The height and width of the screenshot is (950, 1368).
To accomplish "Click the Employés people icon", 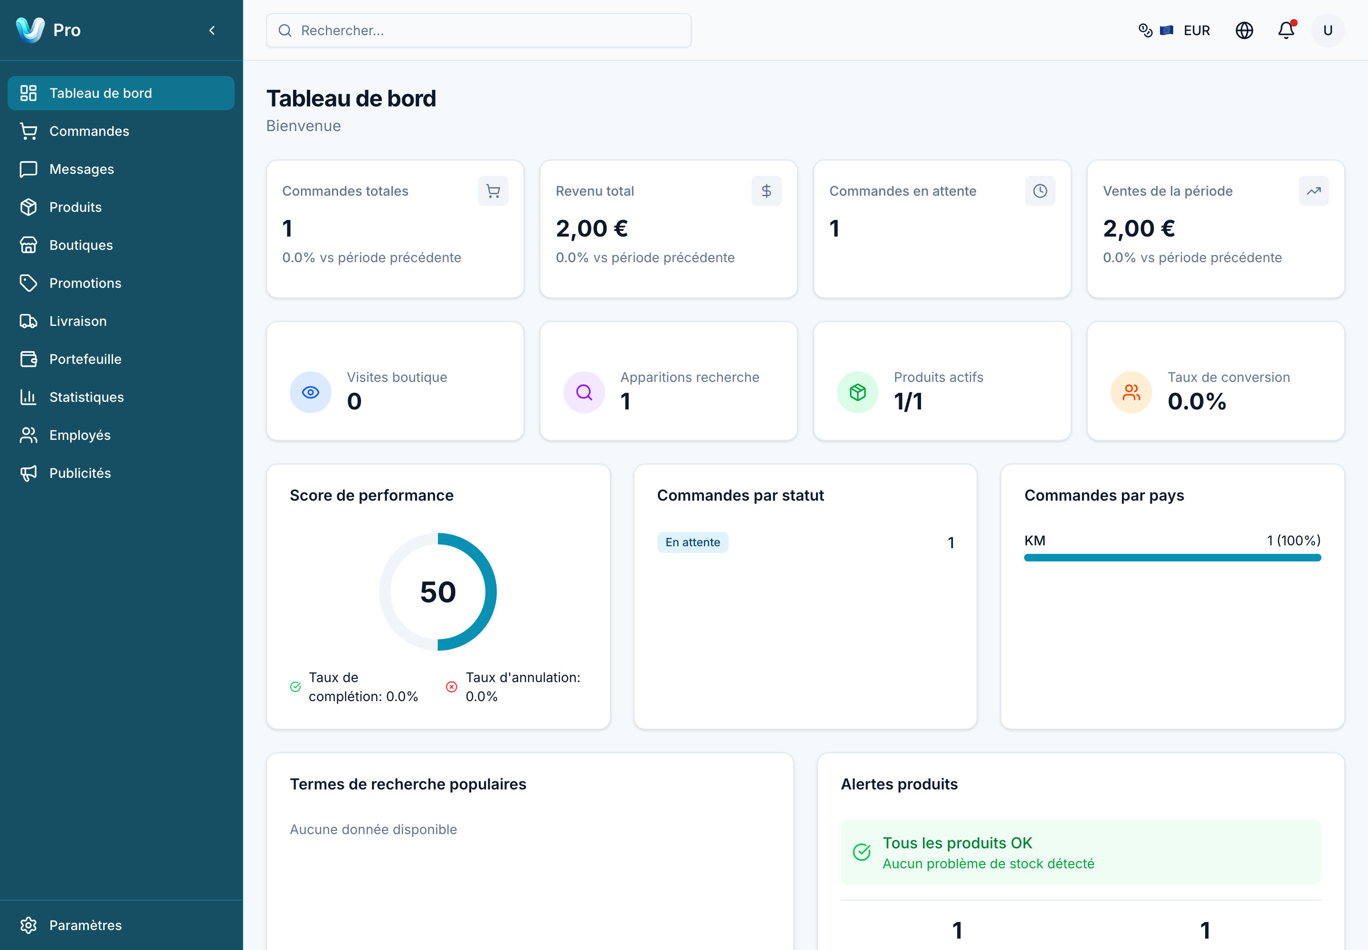I will (28, 435).
